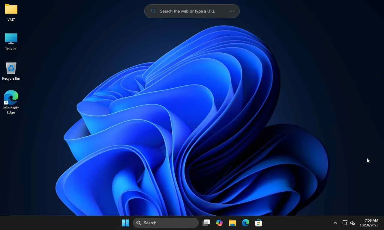384x230 pixels.
Task: Expand the hidden icons tray chevron
Action: click(335, 223)
